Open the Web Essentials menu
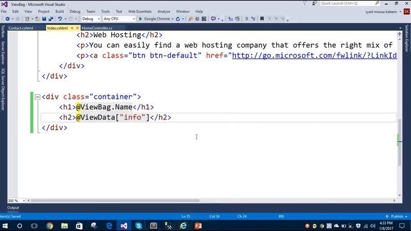The image size is (411, 231). 140,12
